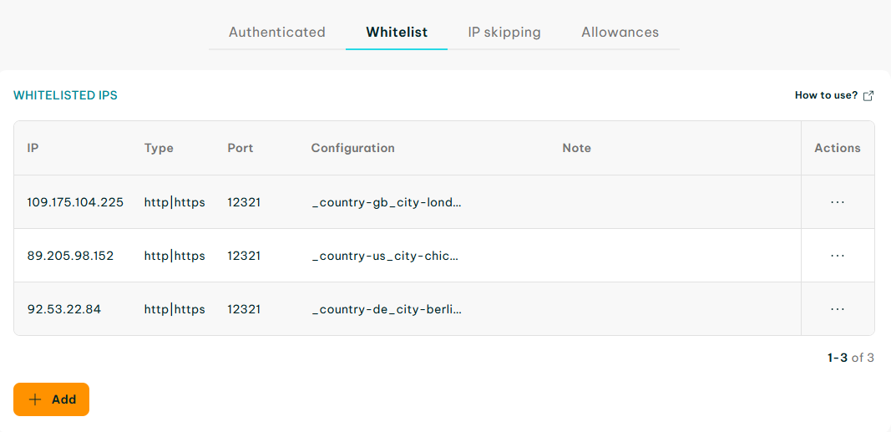Click the Port column header
The width and height of the screenshot is (891, 432).
240,149
